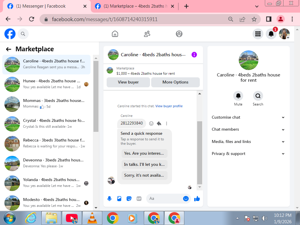Open the Facebook logo home link
Screen dimensions: 300x225
pos(10,34)
